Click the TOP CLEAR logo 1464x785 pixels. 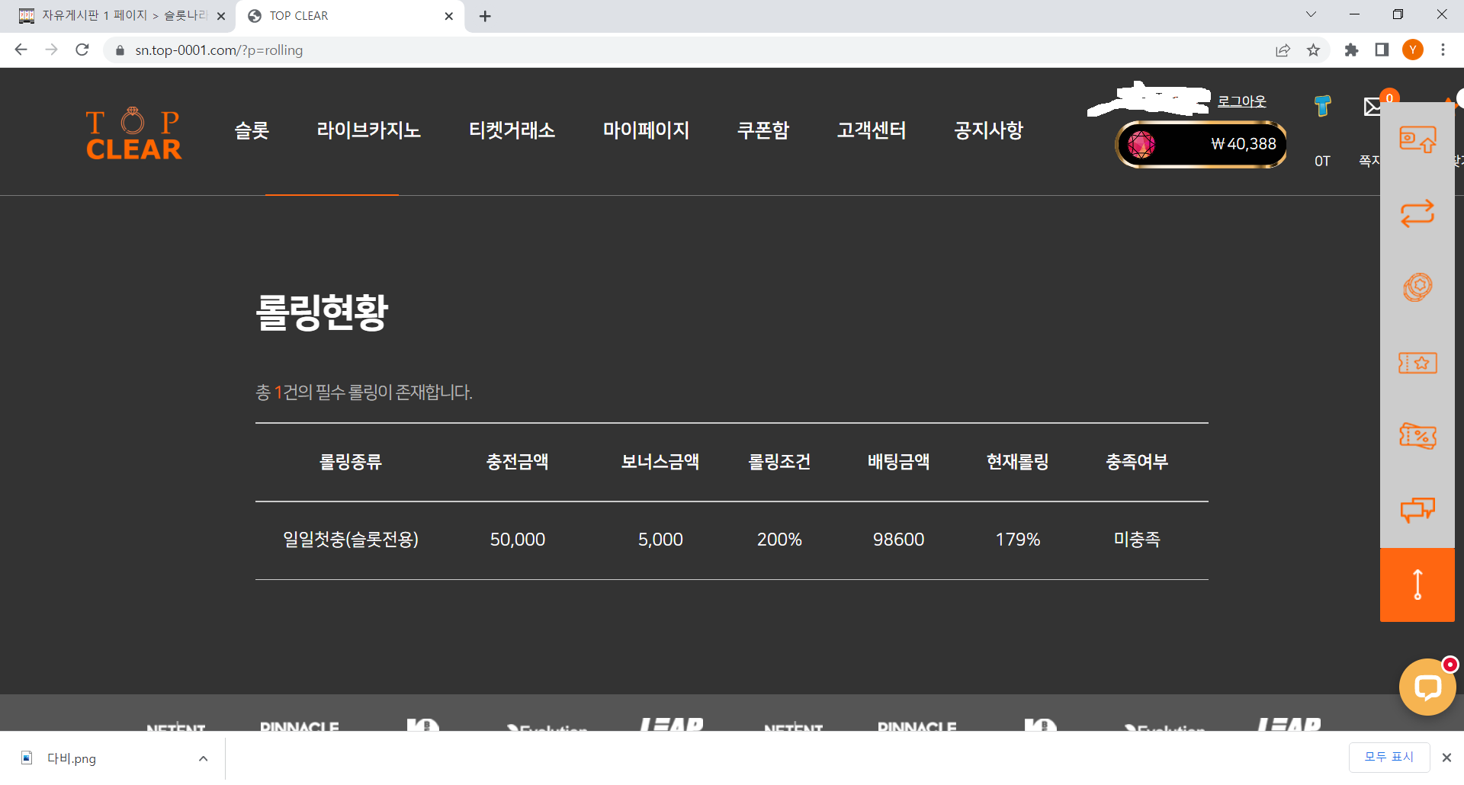tap(133, 134)
